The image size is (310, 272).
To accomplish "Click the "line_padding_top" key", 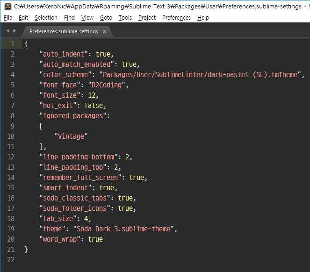I will click(73, 167).
